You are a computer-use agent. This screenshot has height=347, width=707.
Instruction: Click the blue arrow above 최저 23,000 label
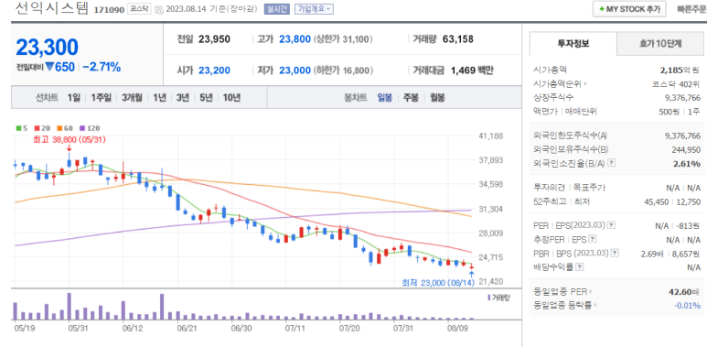tap(472, 274)
